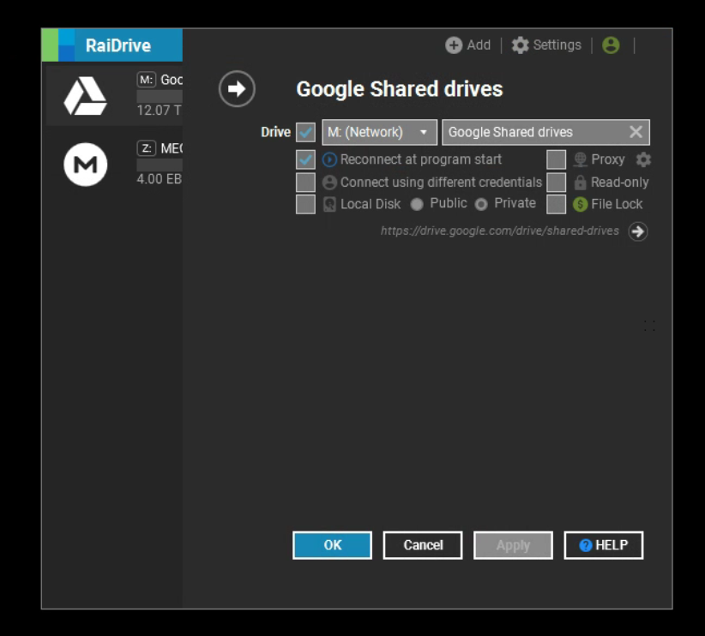Enable the Read-only checkbox
This screenshot has width=705, height=636.
pos(557,183)
